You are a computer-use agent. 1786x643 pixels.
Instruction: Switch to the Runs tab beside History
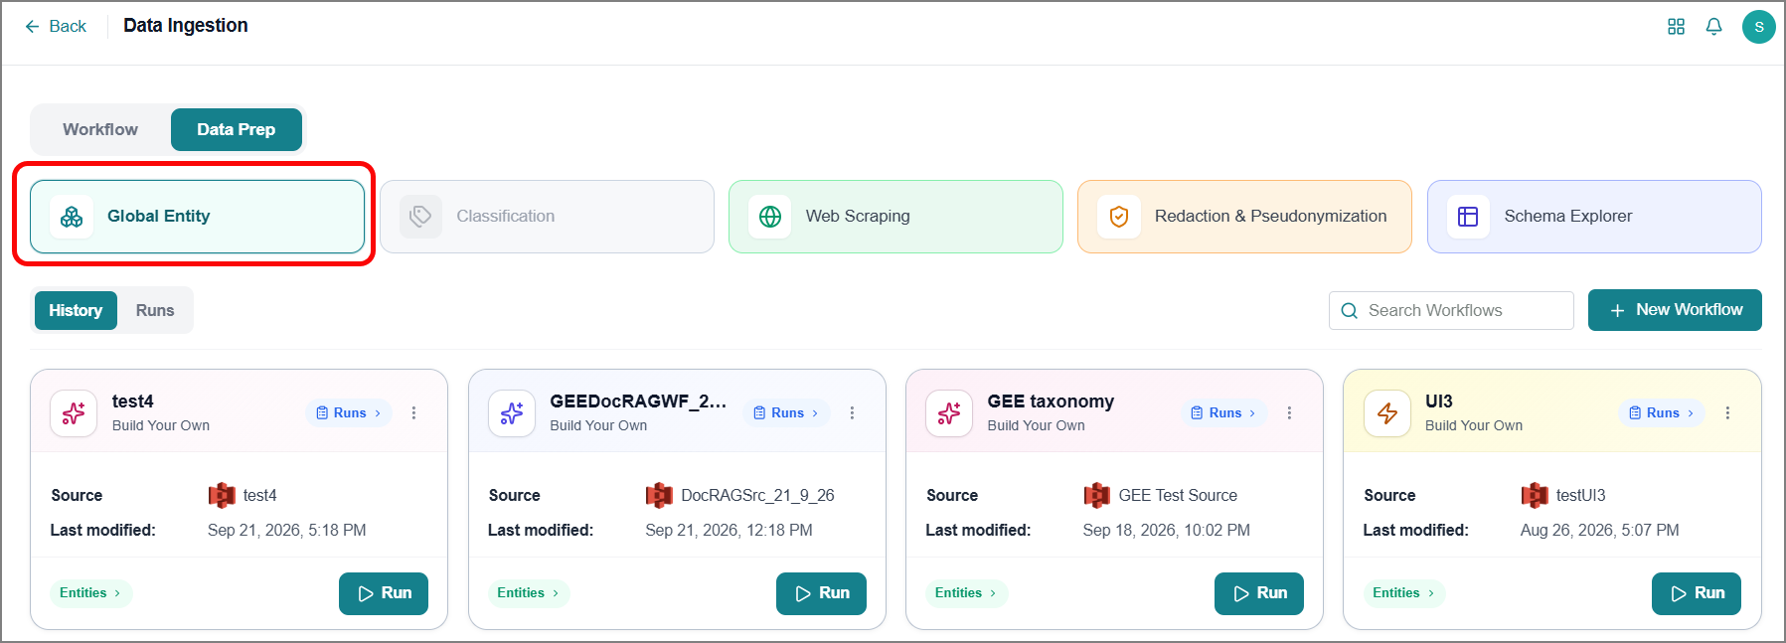pyautogui.click(x=155, y=310)
